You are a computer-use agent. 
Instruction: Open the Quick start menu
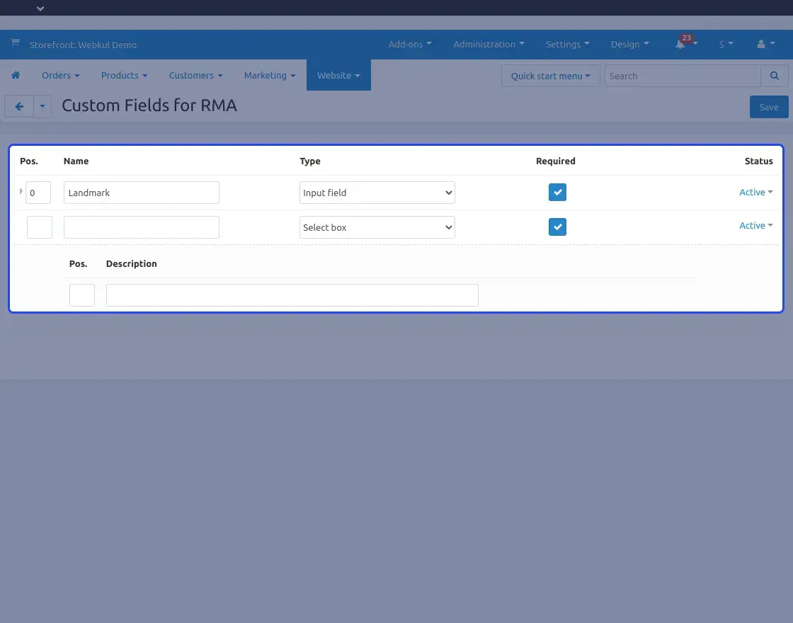(x=550, y=76)
